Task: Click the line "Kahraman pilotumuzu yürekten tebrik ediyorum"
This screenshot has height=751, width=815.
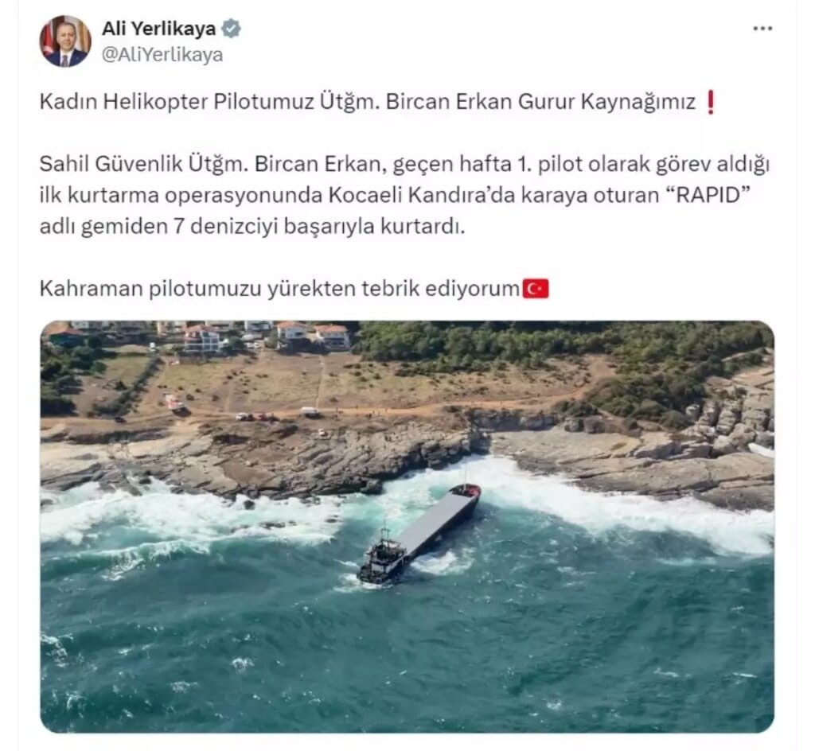Action: [279, 289]
